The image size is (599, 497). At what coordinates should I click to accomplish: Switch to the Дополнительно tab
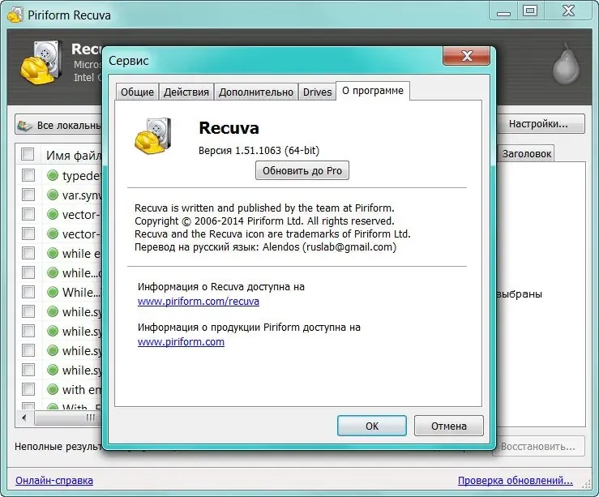[256, 92]
